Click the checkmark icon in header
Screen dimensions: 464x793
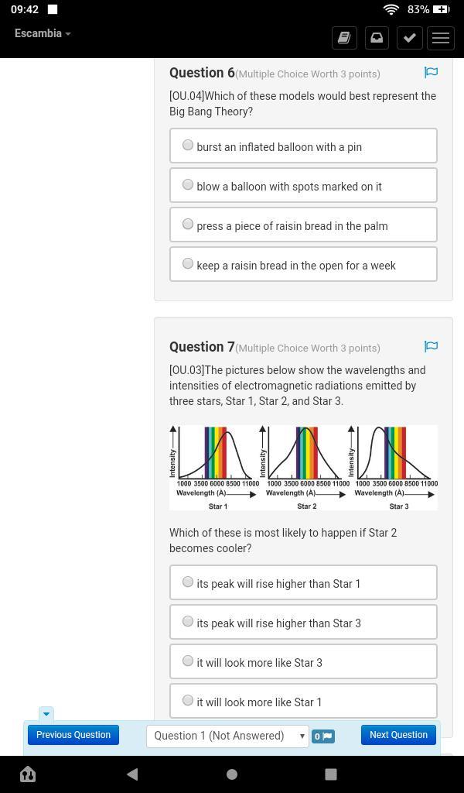(409, 37)
